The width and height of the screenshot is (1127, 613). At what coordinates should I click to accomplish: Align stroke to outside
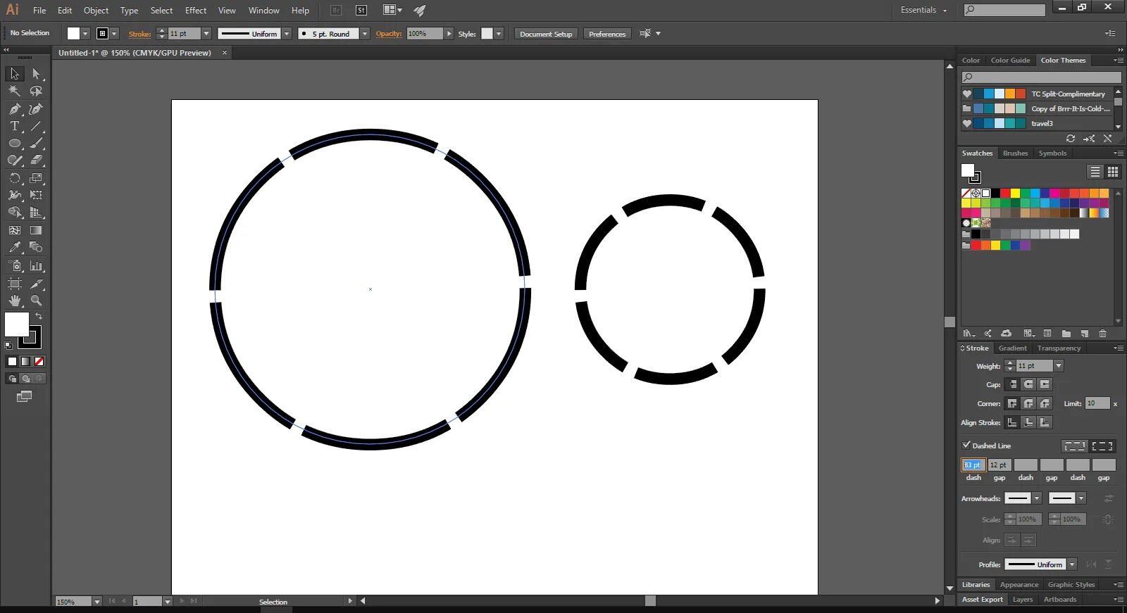(1045, 422)
